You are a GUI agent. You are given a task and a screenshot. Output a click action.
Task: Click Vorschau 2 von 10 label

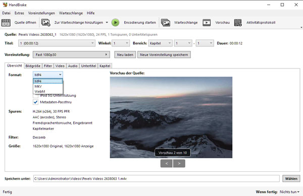tap(173, 153)
